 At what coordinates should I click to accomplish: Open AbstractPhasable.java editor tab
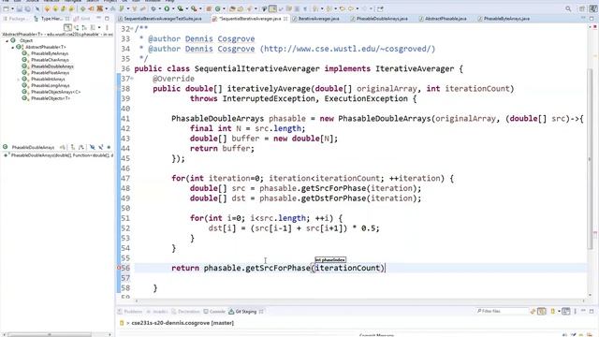click(x=443, y=19)
